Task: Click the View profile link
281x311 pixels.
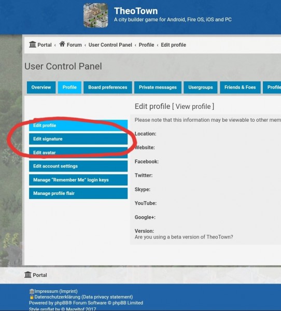Action: pos(193,106)
